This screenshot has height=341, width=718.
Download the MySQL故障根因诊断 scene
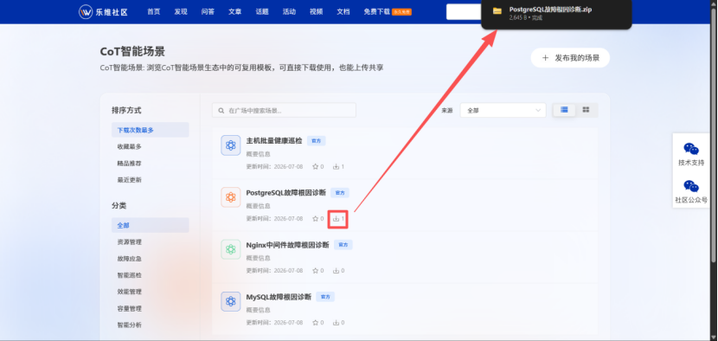[x=337, y=323]
